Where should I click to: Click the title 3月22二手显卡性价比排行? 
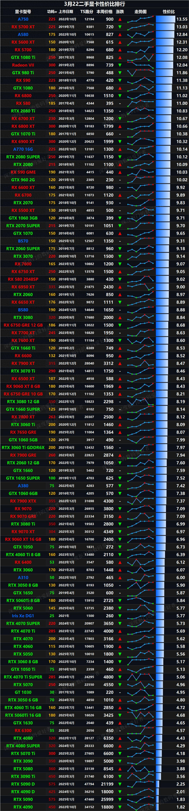pyautogui.click(x=94, y=4)
